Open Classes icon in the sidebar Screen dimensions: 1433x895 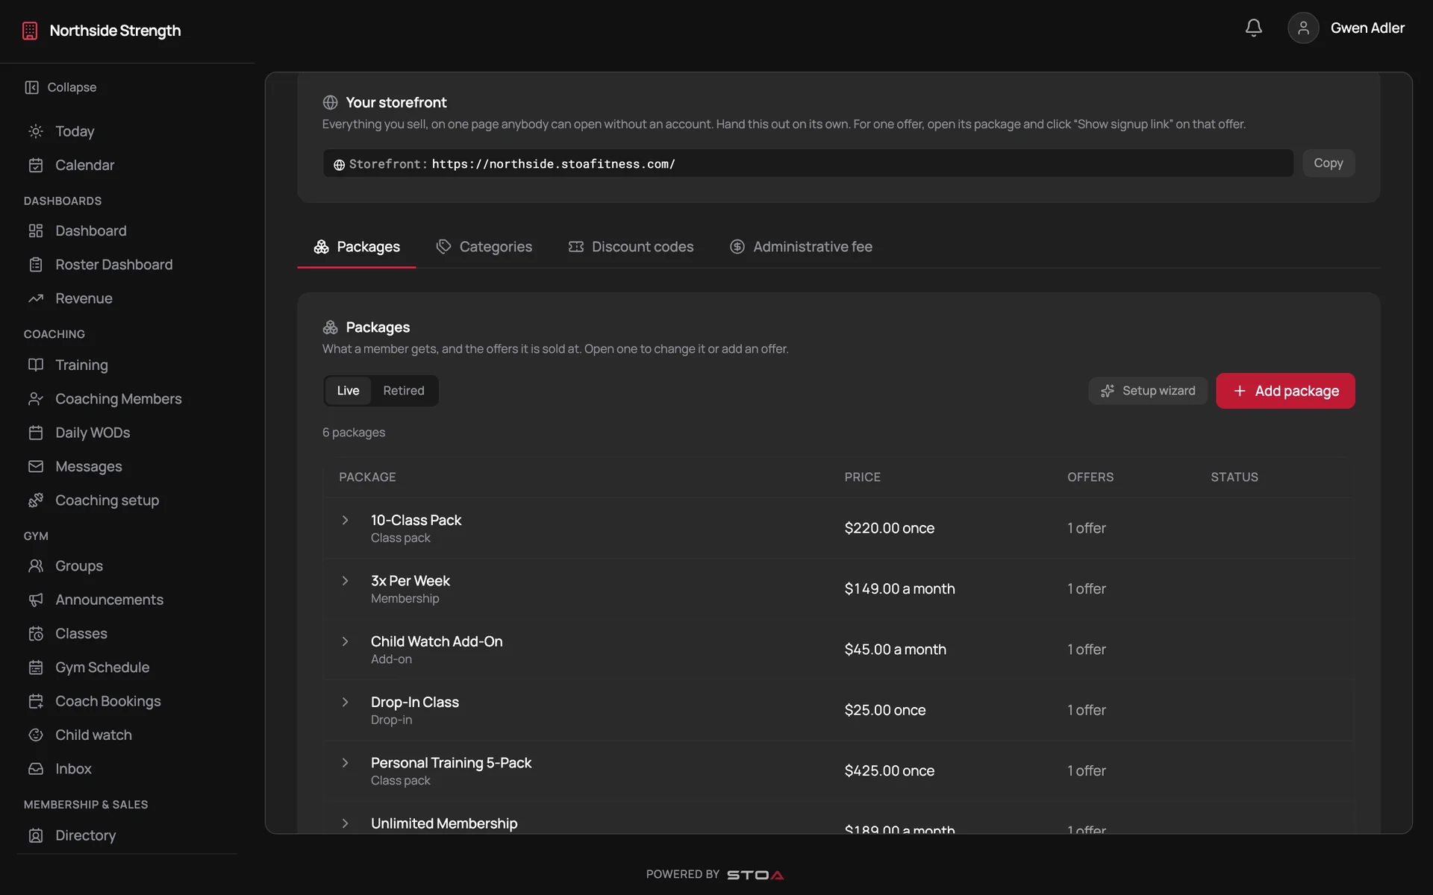(x=36, y=634)
